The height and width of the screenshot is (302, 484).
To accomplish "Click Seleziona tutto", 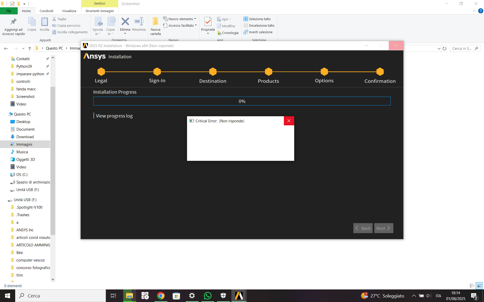I will 257,19.
